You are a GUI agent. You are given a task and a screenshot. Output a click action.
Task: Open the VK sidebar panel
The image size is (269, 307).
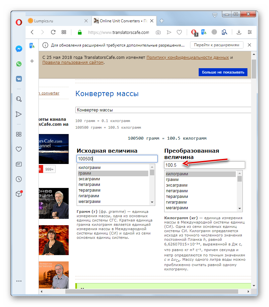19,79
